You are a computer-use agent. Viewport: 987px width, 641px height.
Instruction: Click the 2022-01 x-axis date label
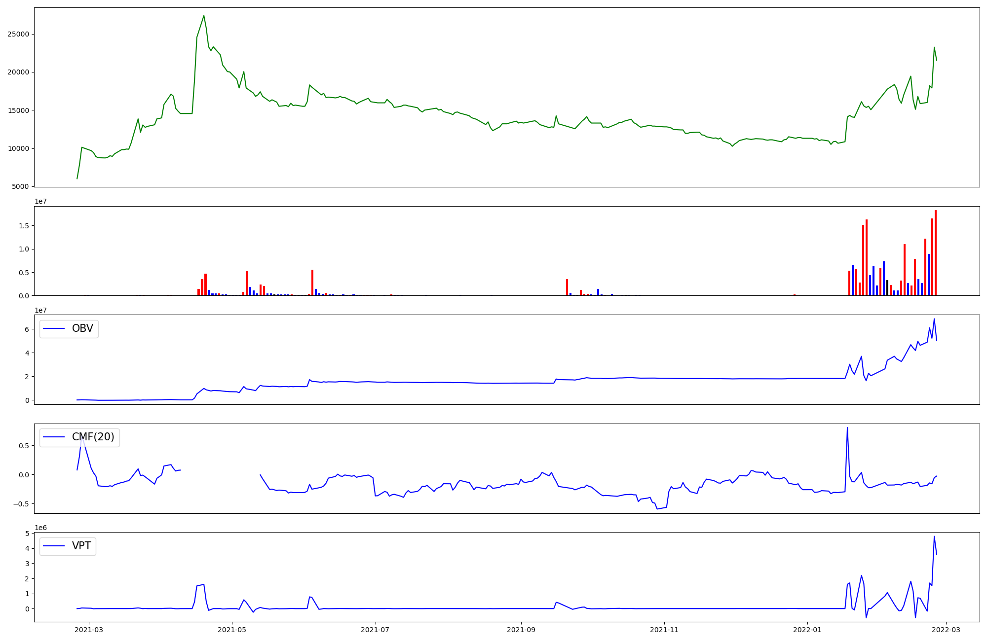[807, 629]
